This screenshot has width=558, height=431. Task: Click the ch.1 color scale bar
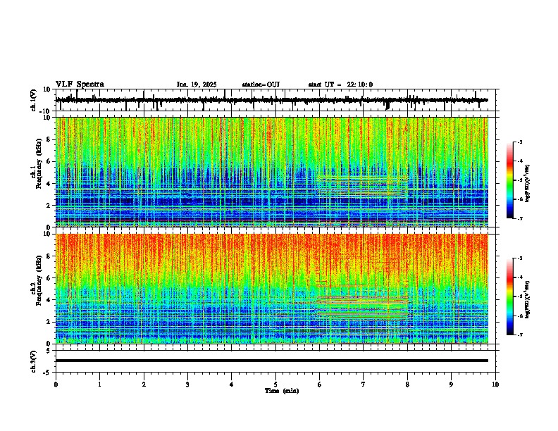tap(510, 180)
